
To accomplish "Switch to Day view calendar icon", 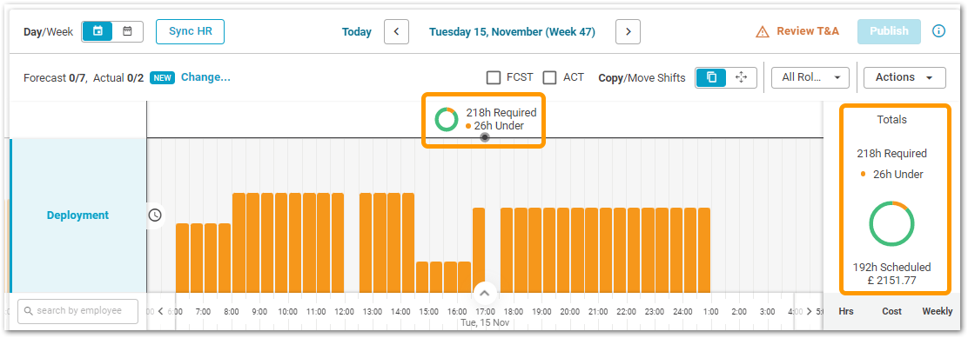I will point(97,31).
